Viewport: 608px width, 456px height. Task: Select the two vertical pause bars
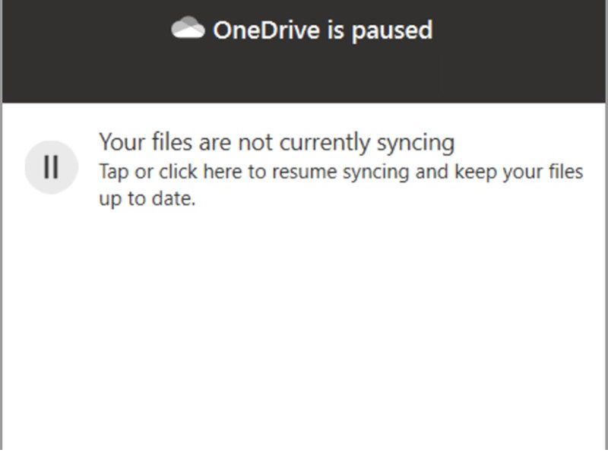pos(51,167)
